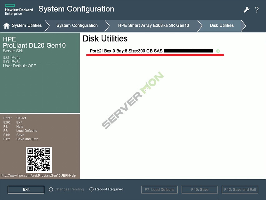Click the F1: Help entry
266x200 pixels.
click(13, 127)
